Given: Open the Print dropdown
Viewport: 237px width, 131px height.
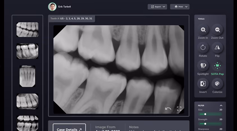Looking at the screenshot, I should pyautogui.click(x=180, y=7).
